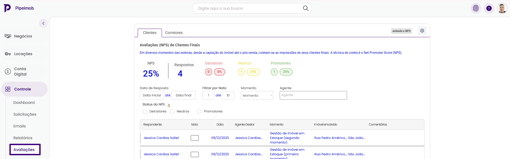The width and height of the screenshot is (510, 159).
Task: Open Relatórios in the sidebar
Action: [23, 138]
